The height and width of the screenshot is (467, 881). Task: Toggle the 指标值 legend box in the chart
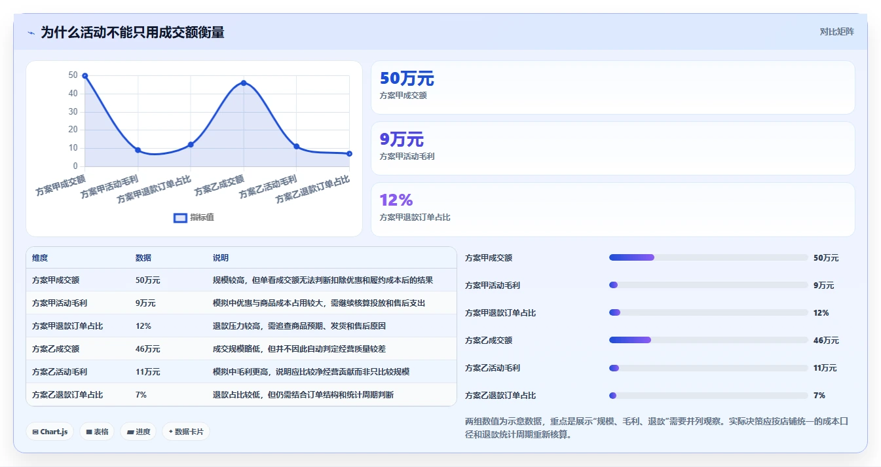coord(180,217)
